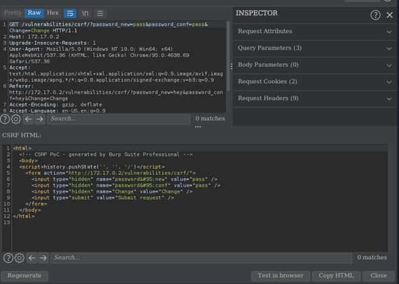
Task: Click CSRF HTML editor help icon
Action: point(8,258)
